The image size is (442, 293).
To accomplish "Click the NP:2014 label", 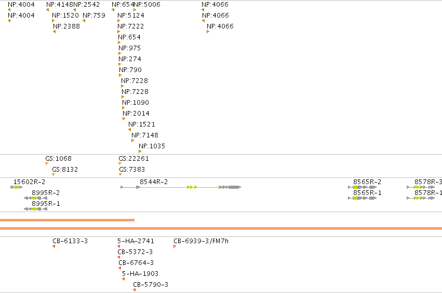I will pos(136,114).
